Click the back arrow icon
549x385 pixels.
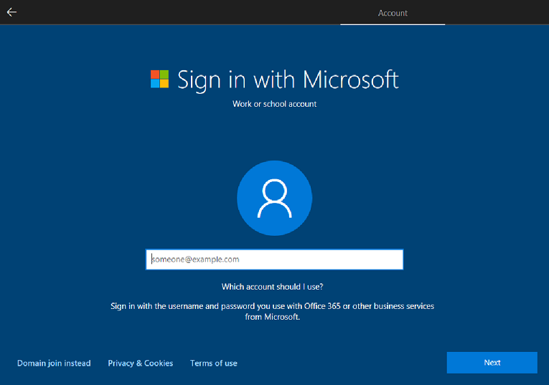tap(11, 12)
